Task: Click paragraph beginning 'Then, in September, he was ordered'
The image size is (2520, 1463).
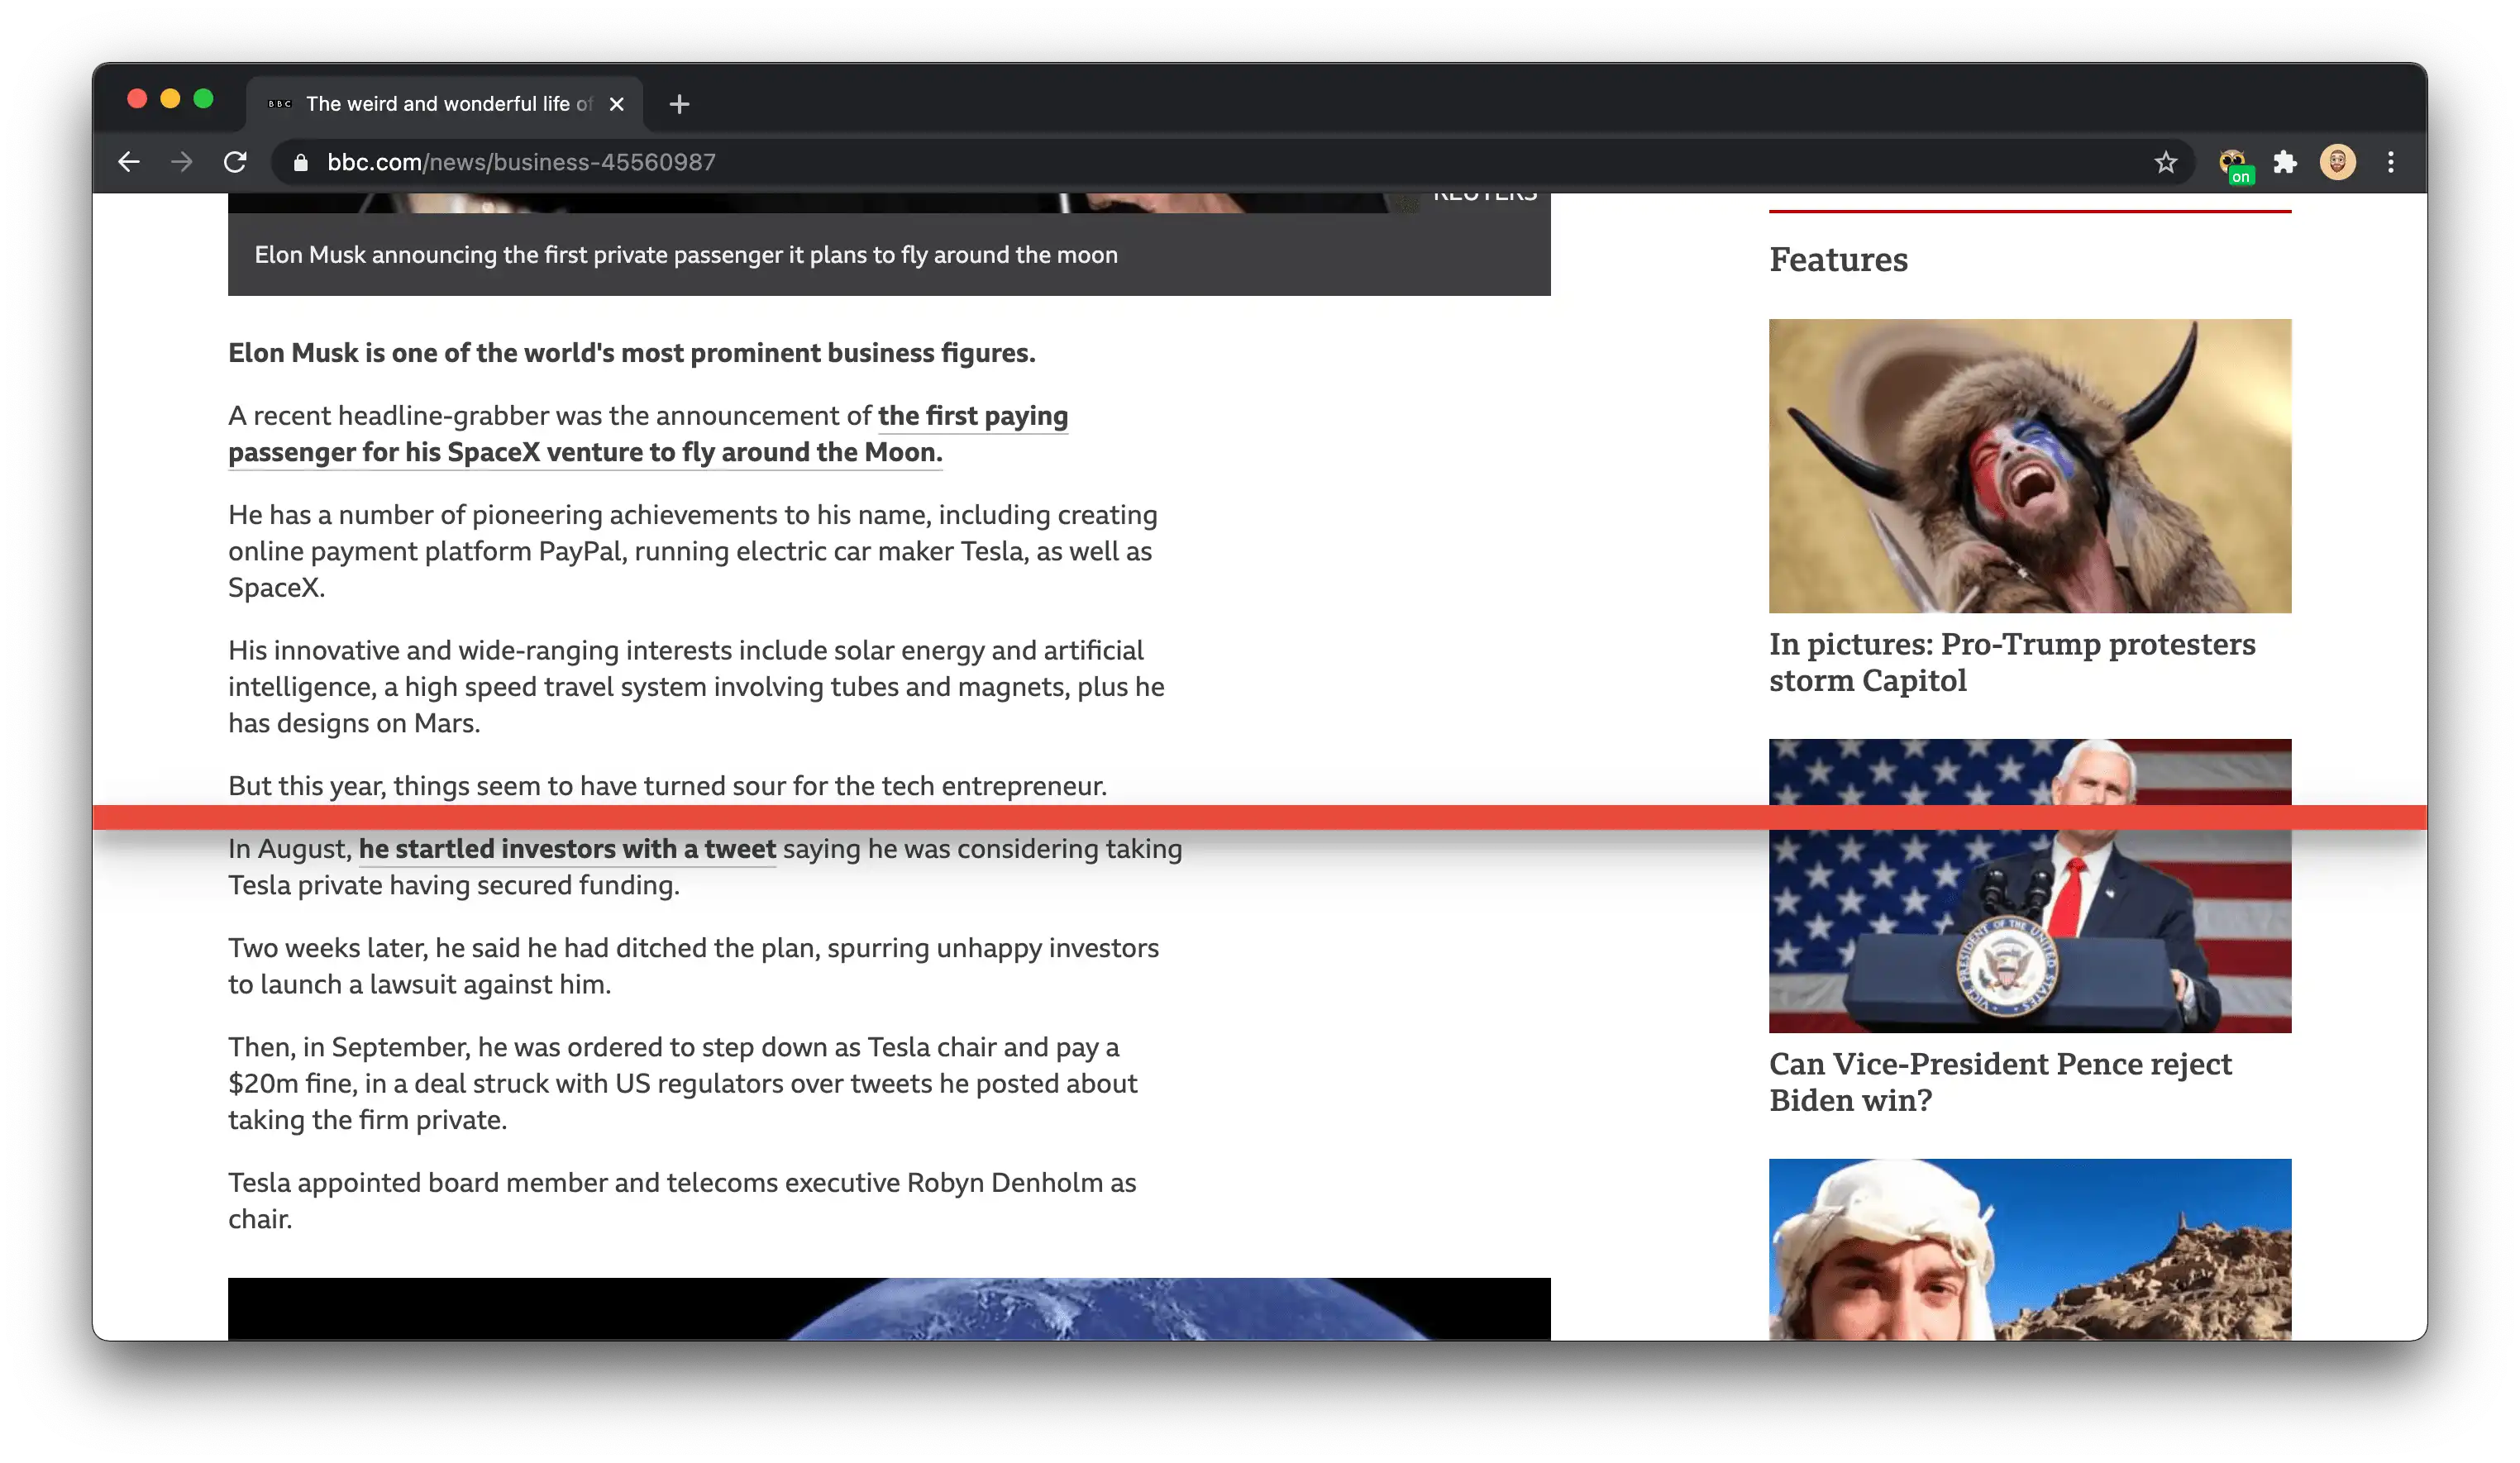Action: (682, 1083)
